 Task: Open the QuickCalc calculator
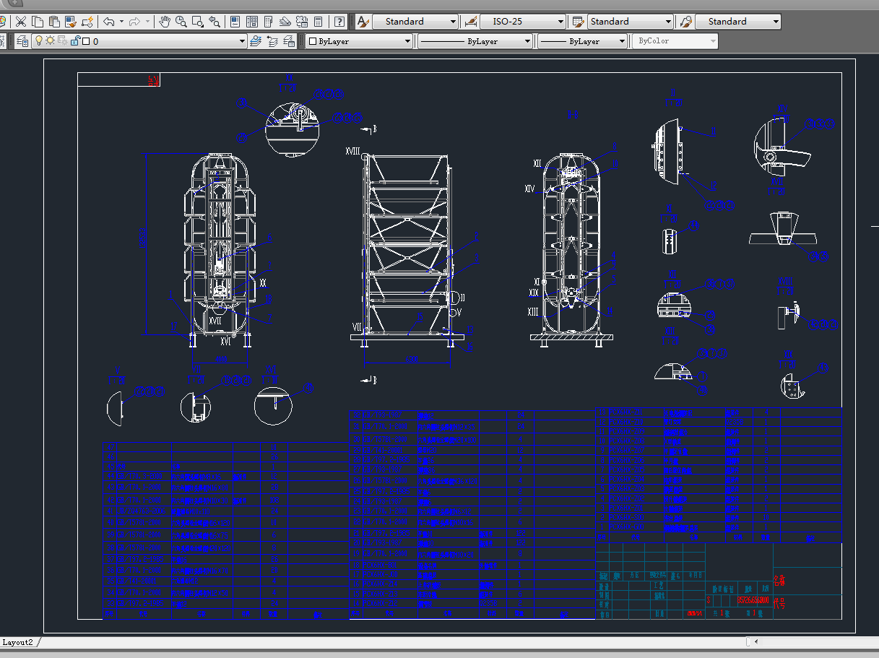click(x=319, y=22)
